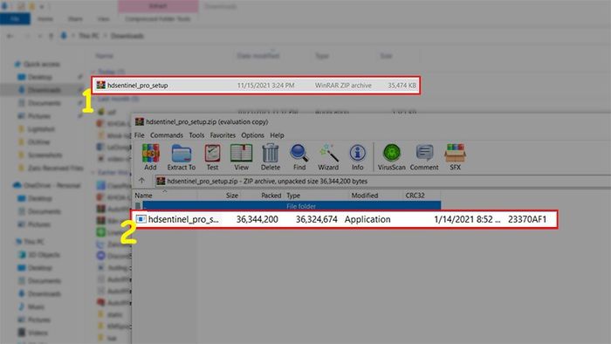611x344 pixels.
Task: Click the View book icon in WinRAR
Action: click(241, 156)
